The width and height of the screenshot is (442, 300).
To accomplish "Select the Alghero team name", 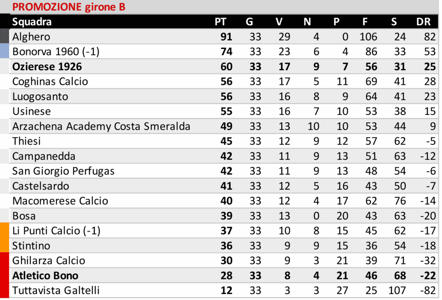I will [32, 37].
